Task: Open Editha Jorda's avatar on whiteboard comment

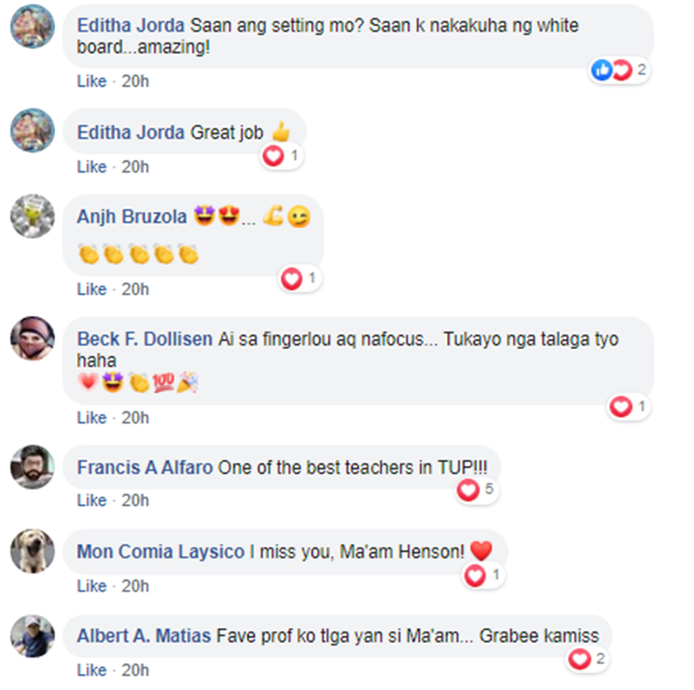Action: pos(32,26)
